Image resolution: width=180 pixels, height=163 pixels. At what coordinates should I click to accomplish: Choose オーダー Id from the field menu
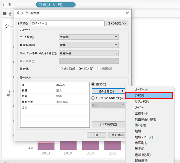click(x=149, y=90)
